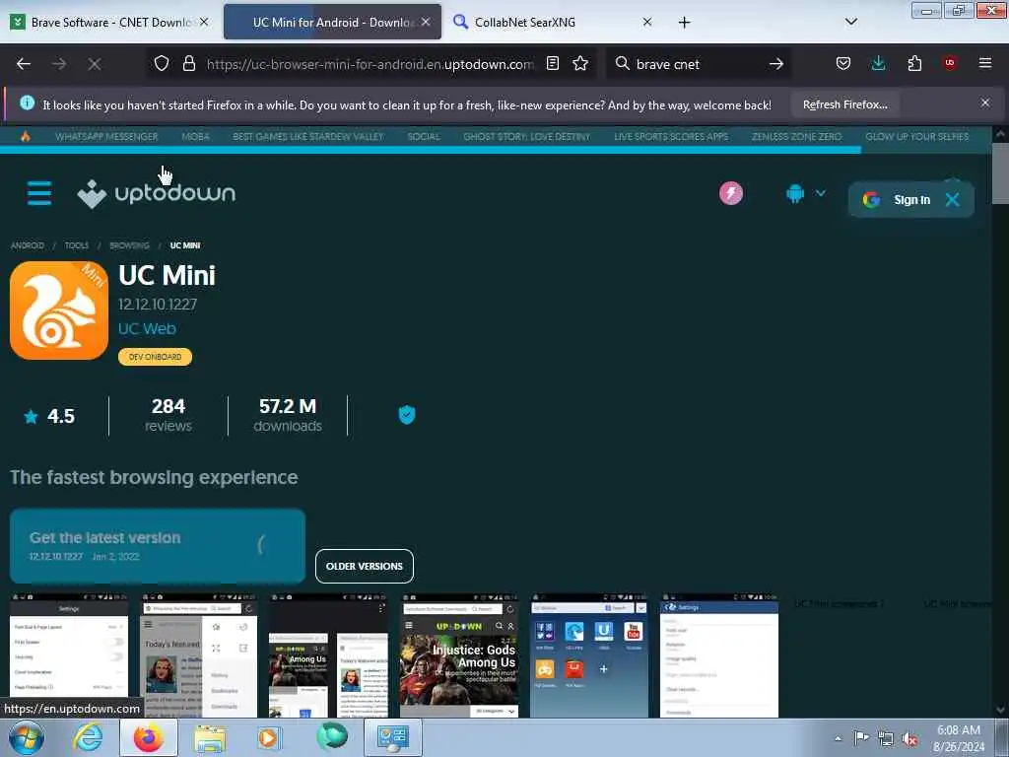Screen dimensions: 1009x757
Task: Go to Android breadcrumb
Action: point(27,245)
